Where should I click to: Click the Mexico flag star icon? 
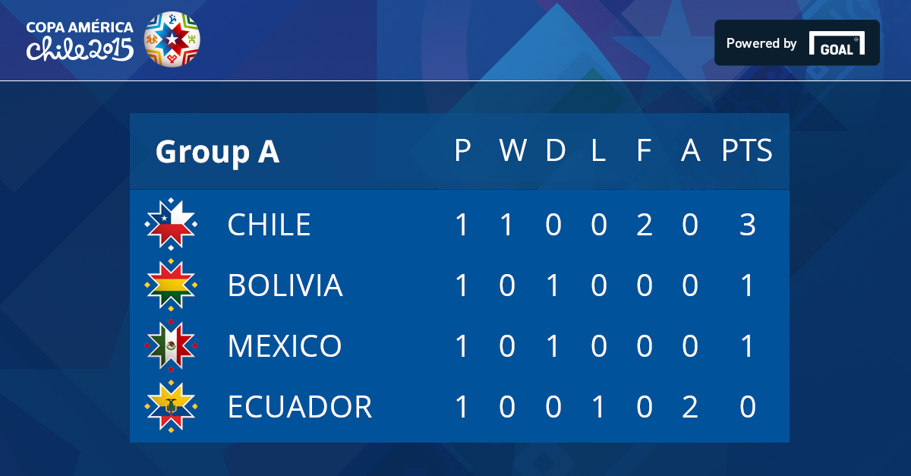tap(171, 345)
